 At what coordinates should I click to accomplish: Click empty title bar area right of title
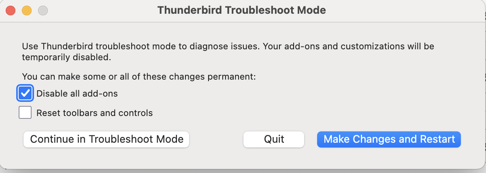tap(405, 10)
